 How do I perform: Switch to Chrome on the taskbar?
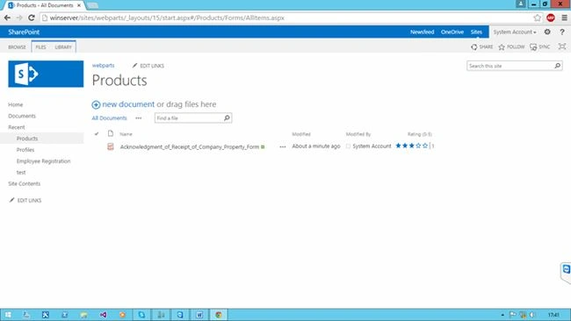pyautogui.click(x=219, y=315)
